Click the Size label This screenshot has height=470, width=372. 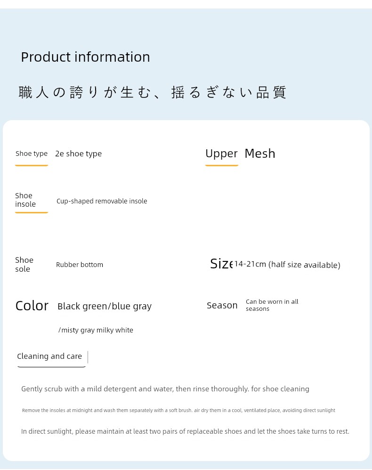[221, 264]
